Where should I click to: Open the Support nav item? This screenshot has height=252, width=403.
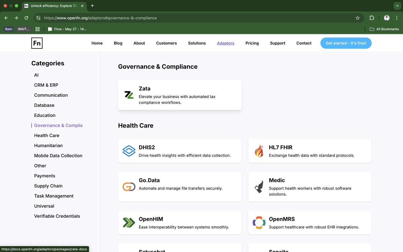(x=277, y=43)
